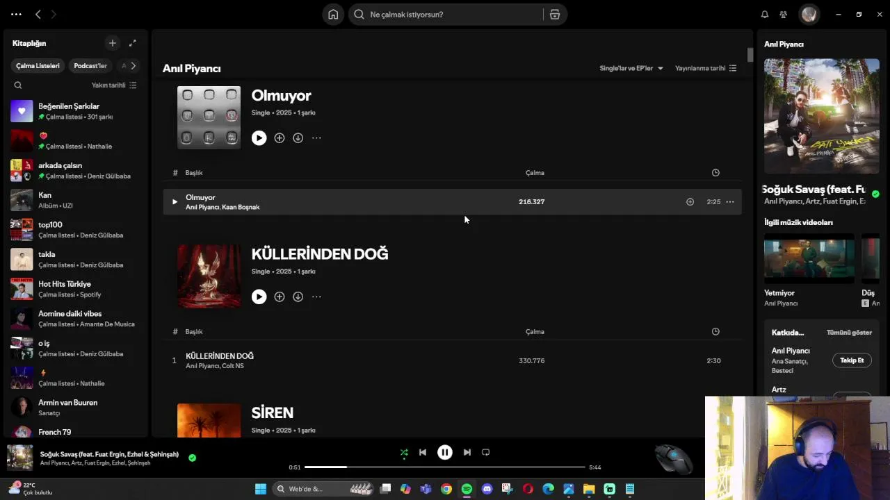Follow Anıl Piyancı with Takip Et

(x=852, y=360)
